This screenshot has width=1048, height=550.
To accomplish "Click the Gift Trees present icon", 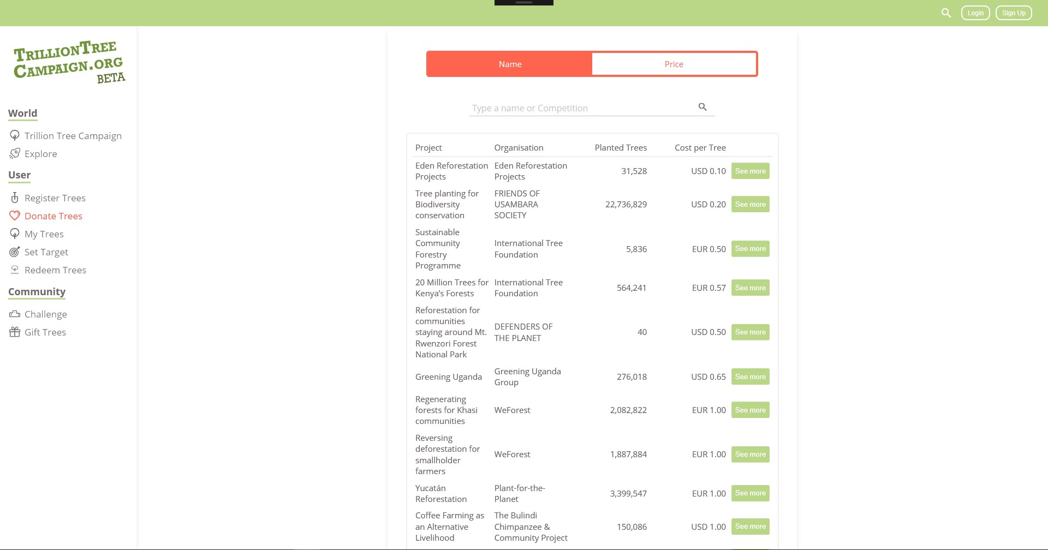I will (15, 332).
